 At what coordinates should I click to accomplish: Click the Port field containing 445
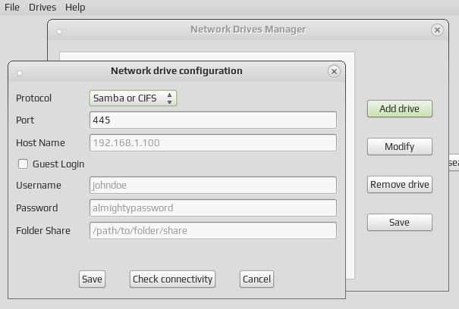(213, 120)
